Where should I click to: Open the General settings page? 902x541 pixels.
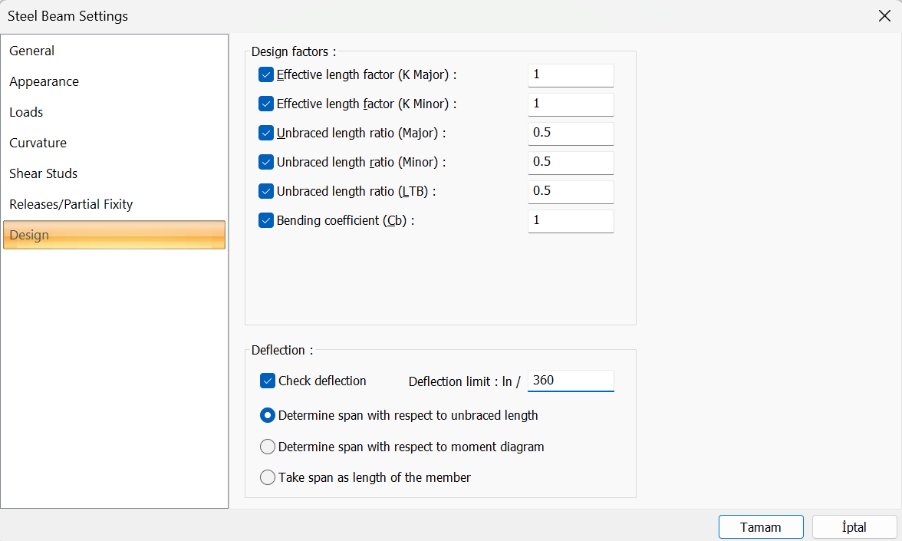click(x=32, y=51)
